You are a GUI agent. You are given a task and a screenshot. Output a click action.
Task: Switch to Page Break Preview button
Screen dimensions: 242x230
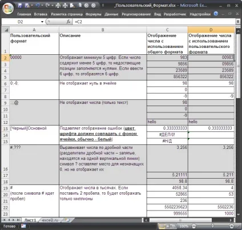(x=174, y=226)
